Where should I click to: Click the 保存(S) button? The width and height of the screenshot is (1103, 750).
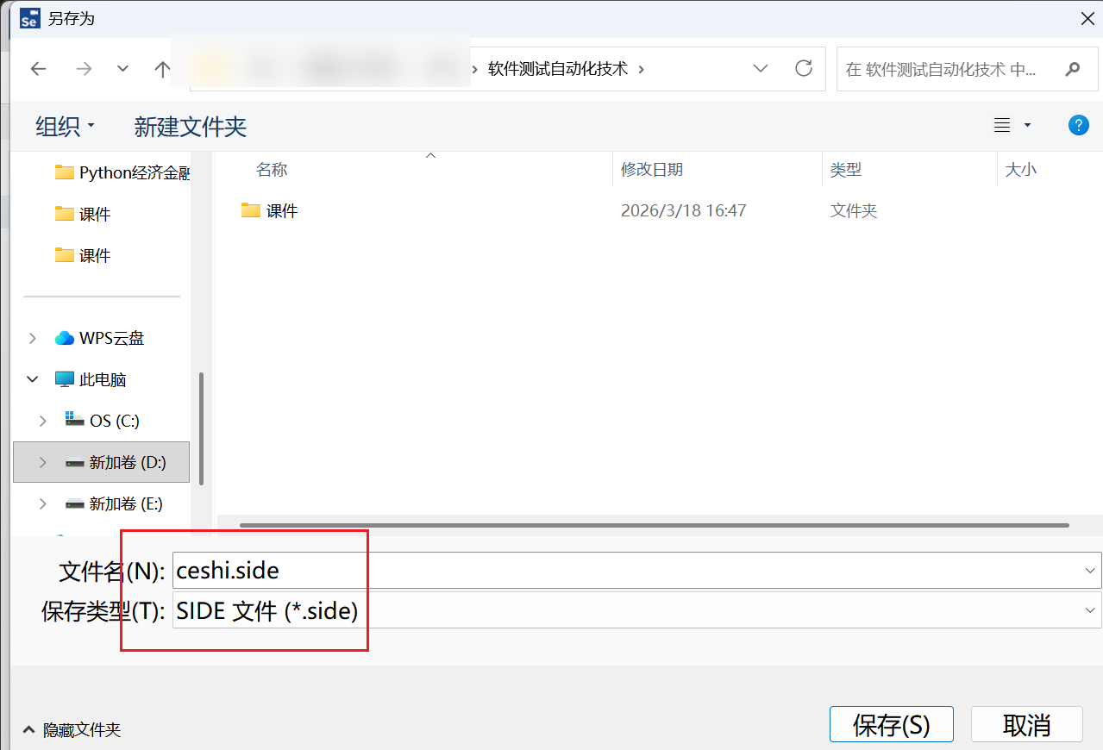891,725
